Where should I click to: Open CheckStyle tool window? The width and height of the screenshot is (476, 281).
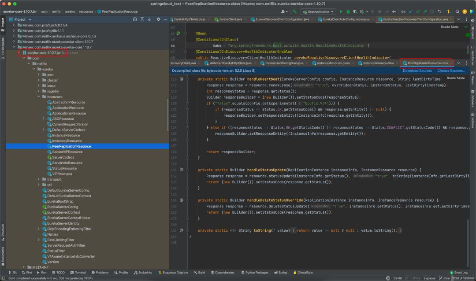(x=303, y=273)
